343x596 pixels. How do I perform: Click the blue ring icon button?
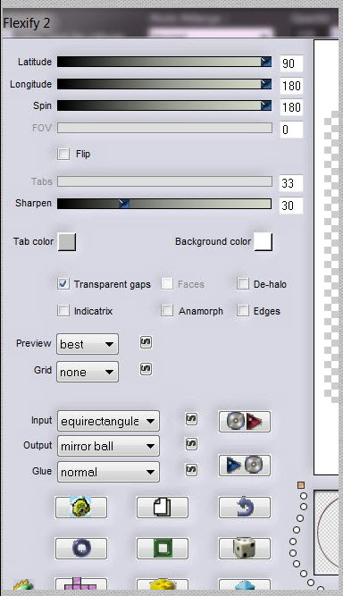coord(81,548)
